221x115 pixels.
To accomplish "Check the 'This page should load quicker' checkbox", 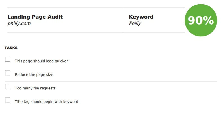I will coord(8,59).
